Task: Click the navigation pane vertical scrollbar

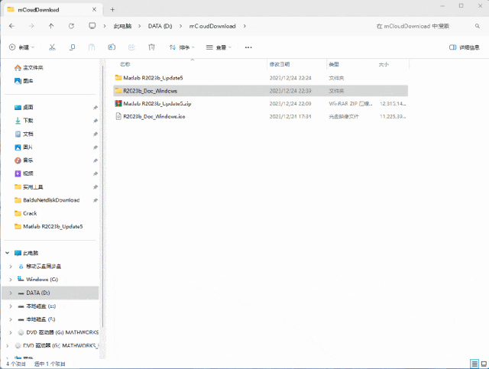Action: click(x=103, y=196)
